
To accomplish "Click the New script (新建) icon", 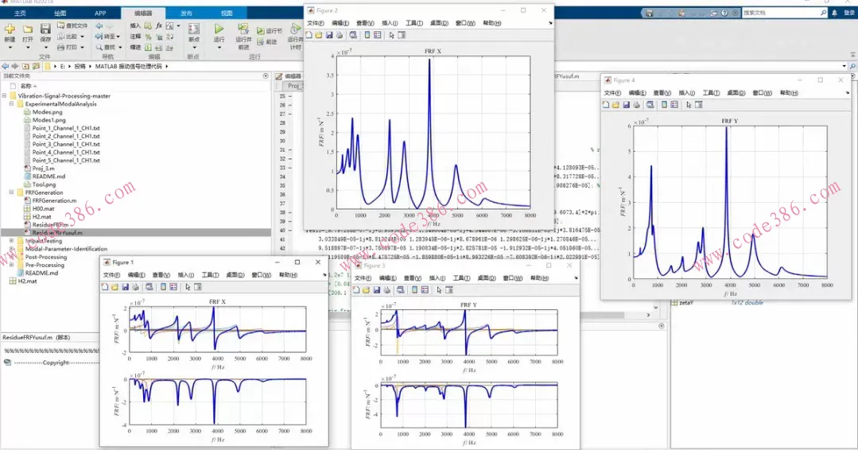I will pyautogui.click(x=10, y=28).
